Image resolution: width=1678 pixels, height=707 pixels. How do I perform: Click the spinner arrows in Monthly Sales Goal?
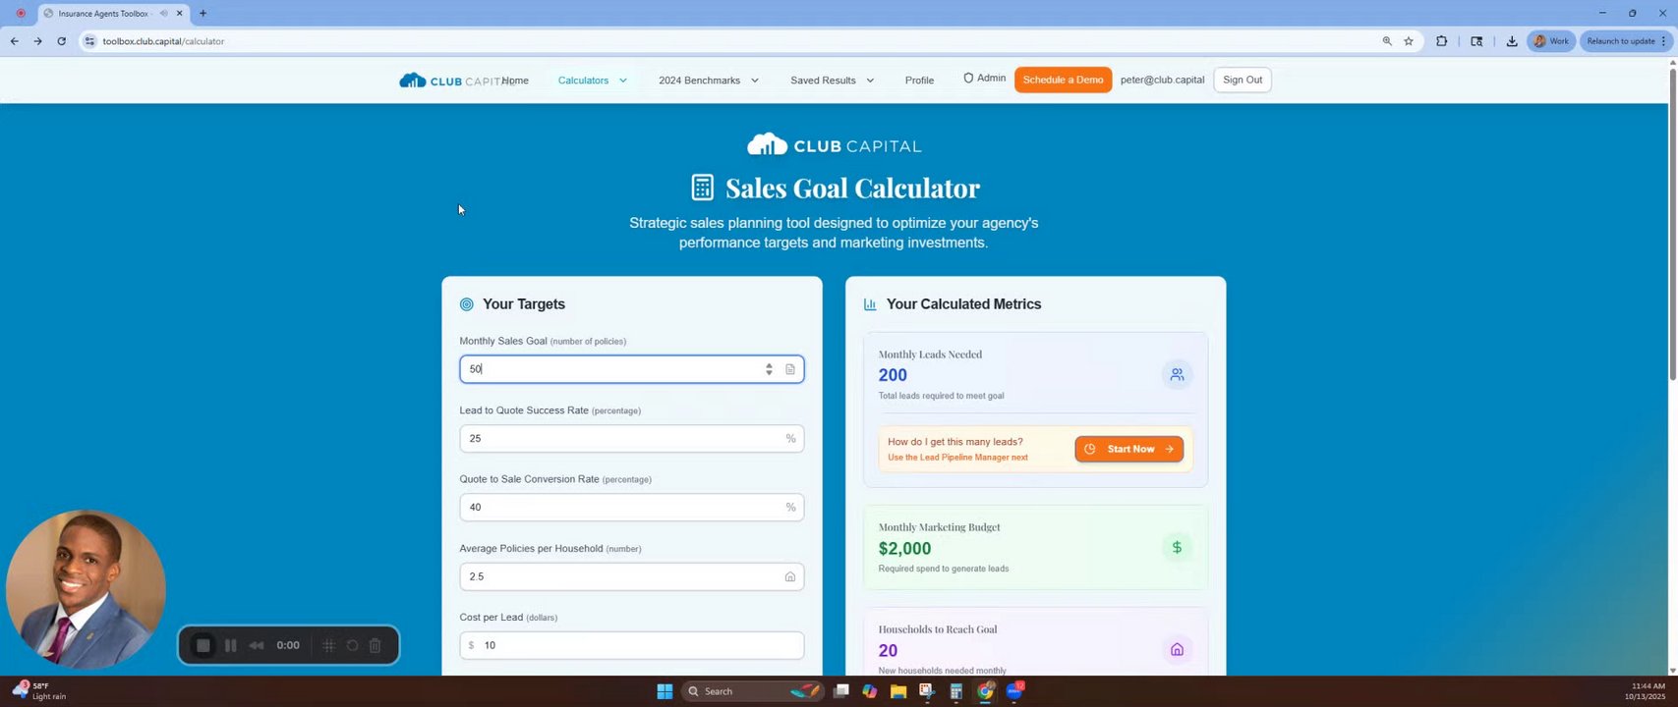click(x=769, y=369)
